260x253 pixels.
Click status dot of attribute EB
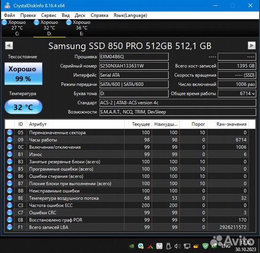9,220
